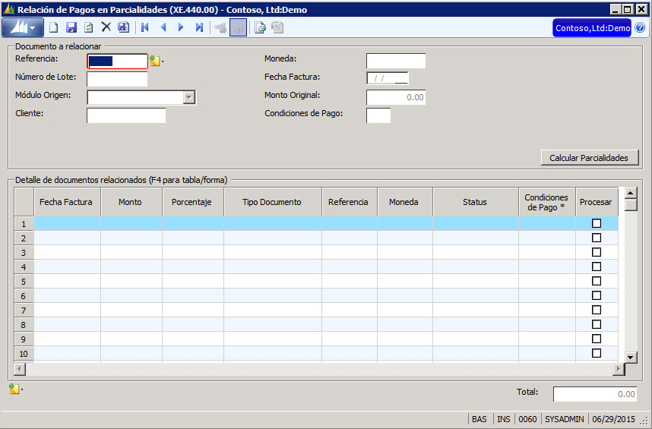Click the Contoso,Ltd:Demo company button

[592, 28]
